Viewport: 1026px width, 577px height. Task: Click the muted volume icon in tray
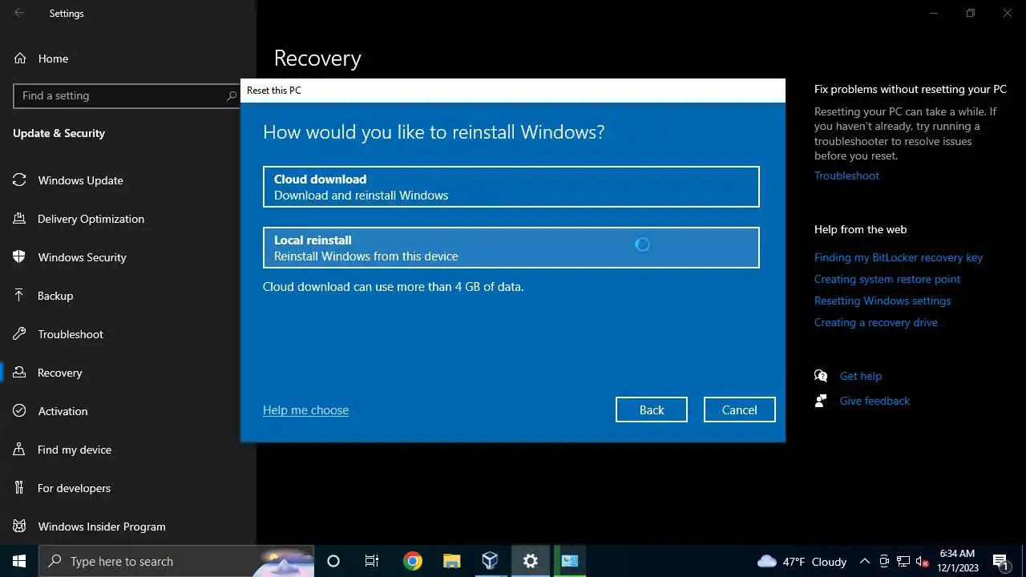coord(923,561)
